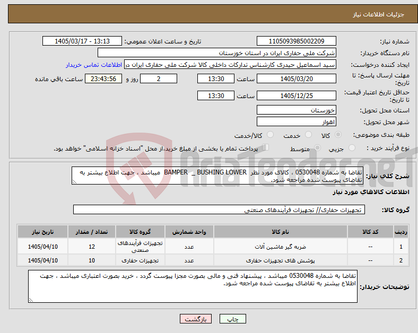Click the چاپ print button
Image resolution: width=418 pixels, height=333 pixels.
tap(233, 319)
